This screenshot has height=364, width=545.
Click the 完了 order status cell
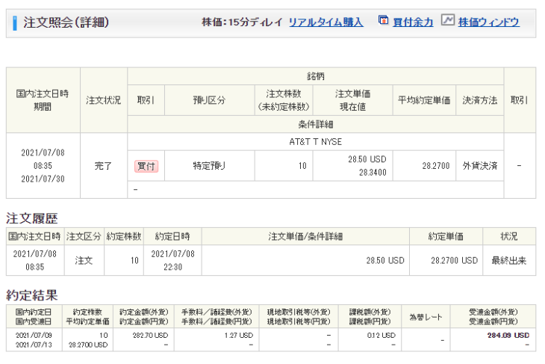pos(104,166)
